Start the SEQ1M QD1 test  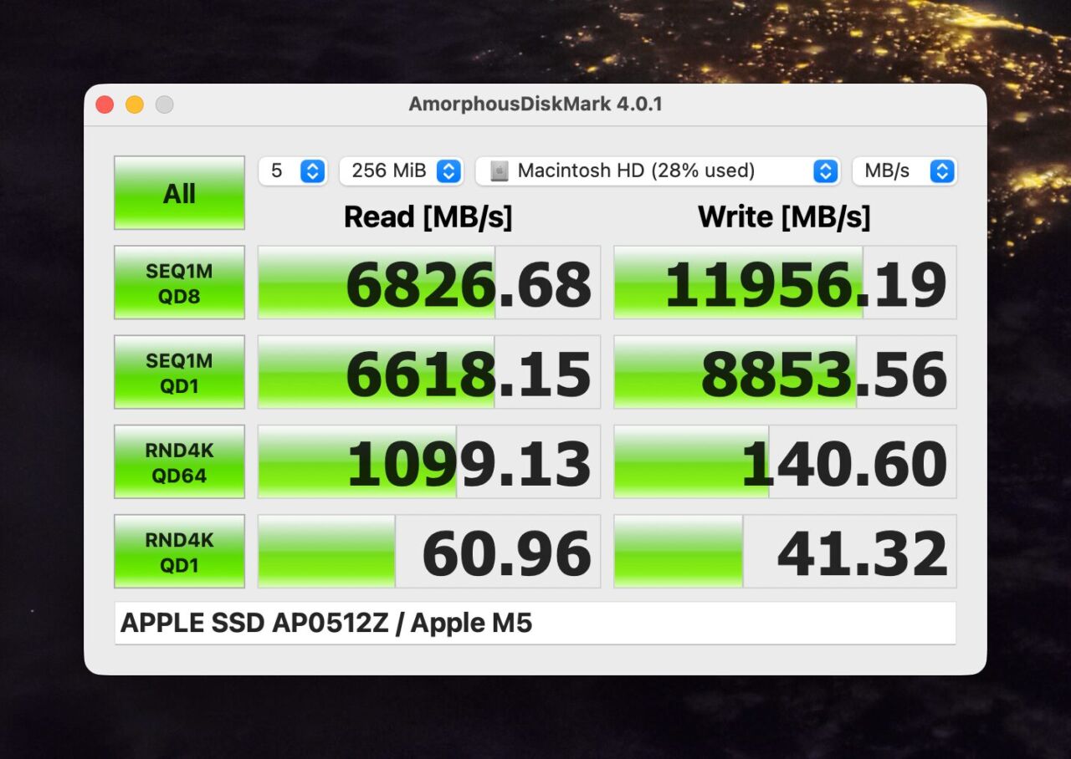click(x=179, y=372)
